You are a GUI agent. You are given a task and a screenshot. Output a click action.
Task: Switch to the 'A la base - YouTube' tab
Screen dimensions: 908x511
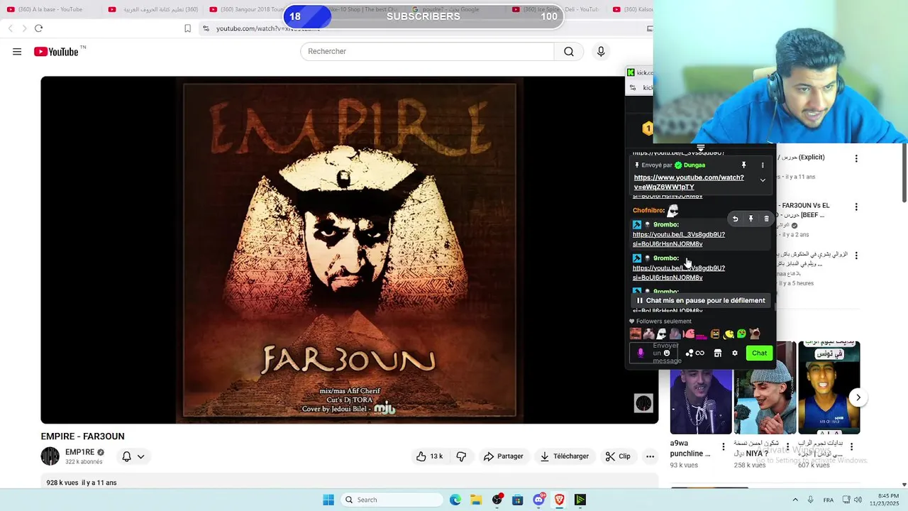pos(51,9)
